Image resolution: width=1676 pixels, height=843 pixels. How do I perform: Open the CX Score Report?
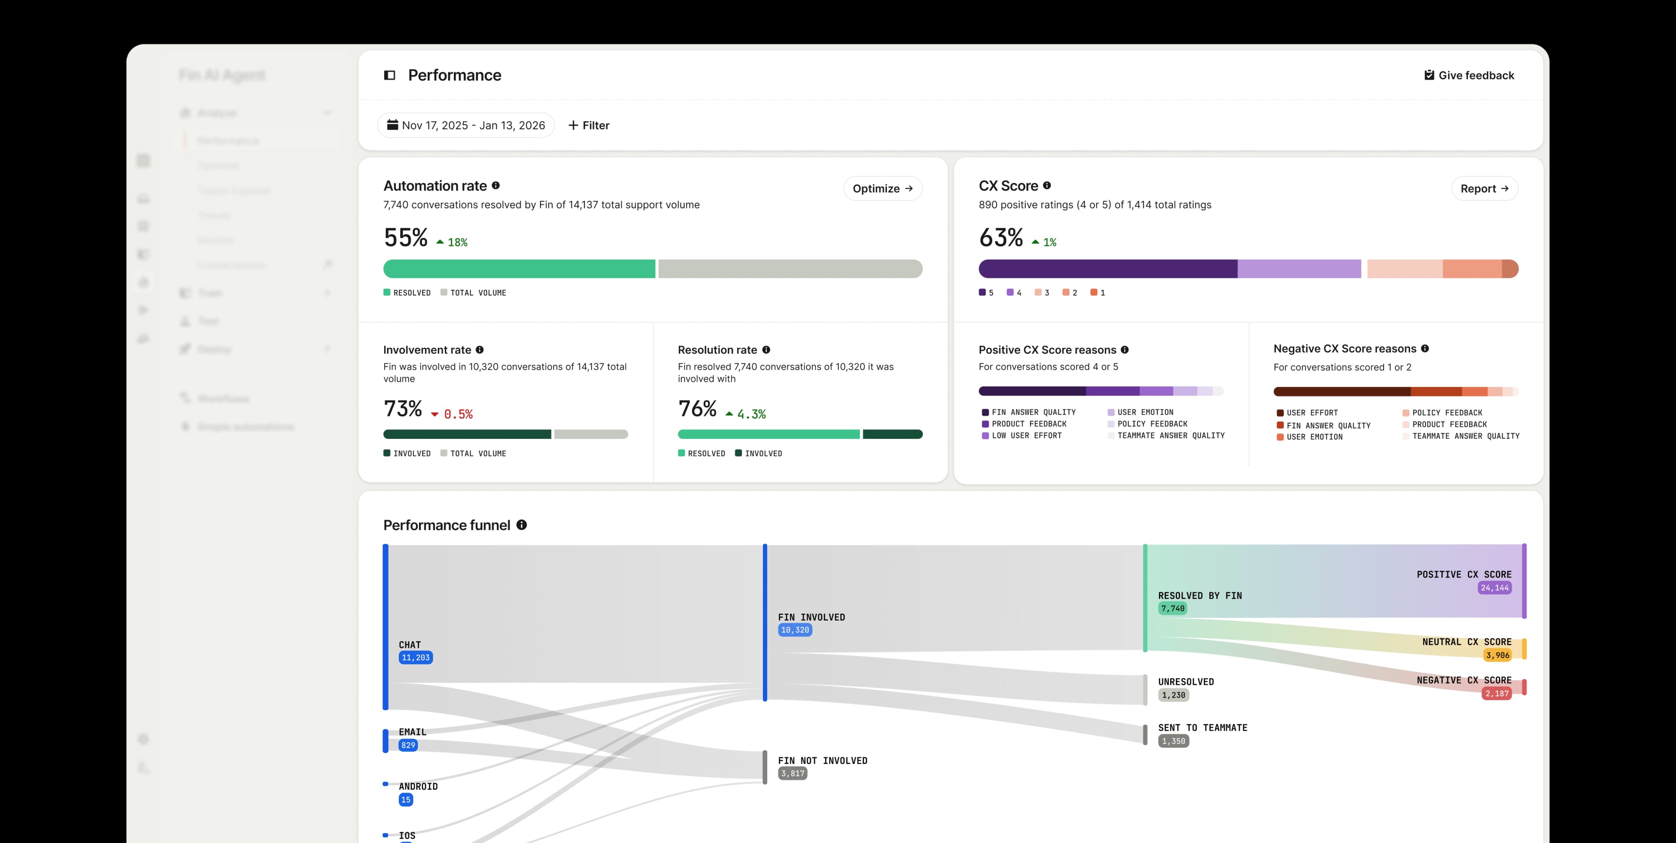click(1485, 188)
